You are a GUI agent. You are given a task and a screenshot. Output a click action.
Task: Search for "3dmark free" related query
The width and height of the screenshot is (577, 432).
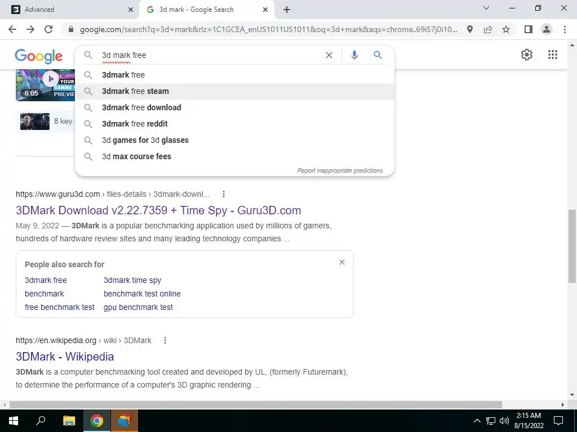pos(46,280)
